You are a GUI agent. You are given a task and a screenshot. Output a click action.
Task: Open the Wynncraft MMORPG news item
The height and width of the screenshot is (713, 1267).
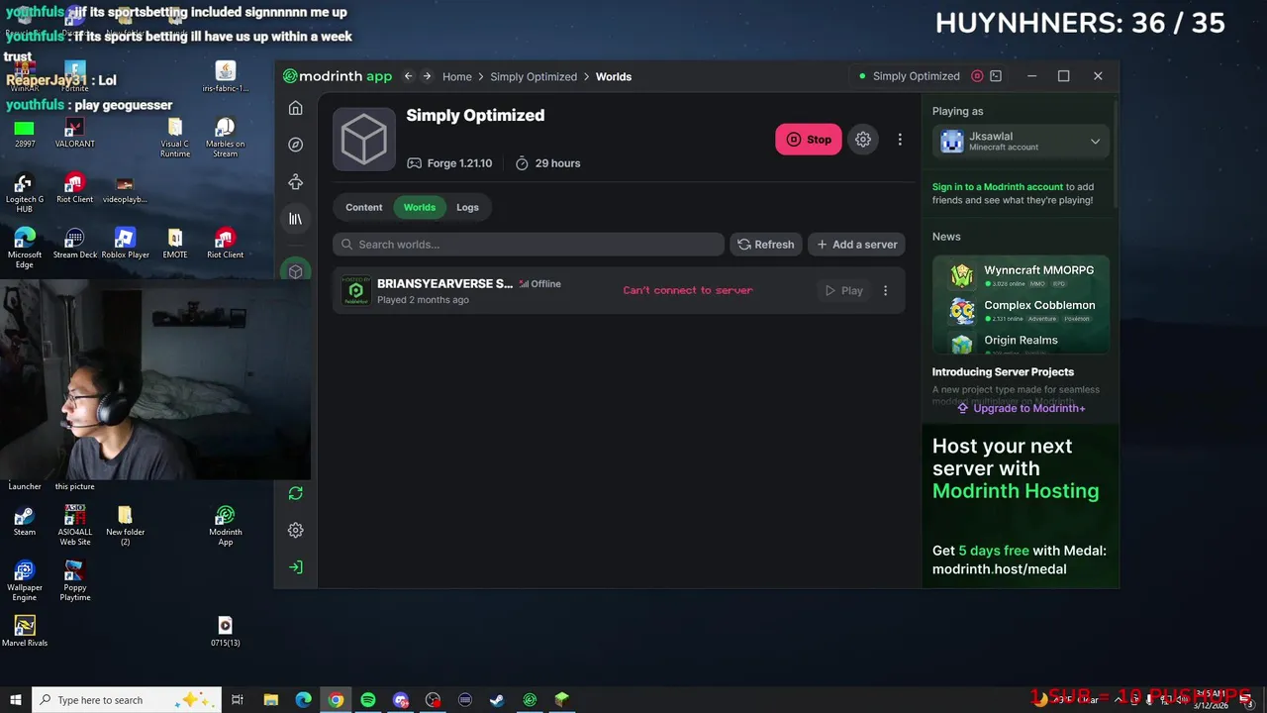(1021, 275)
